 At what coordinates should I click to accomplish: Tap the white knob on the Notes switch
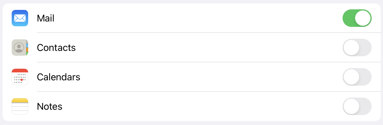[351, 106]
